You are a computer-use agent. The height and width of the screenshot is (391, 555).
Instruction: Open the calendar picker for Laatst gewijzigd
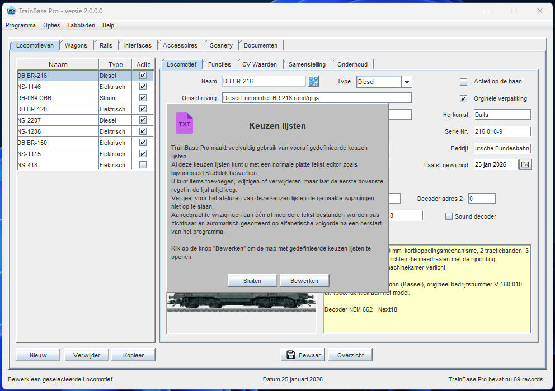pos(525,164)
